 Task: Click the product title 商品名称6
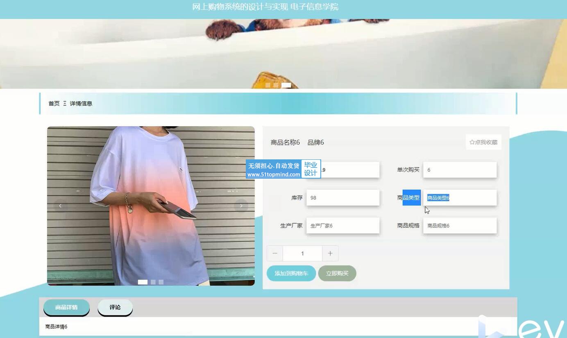point(285,143)
